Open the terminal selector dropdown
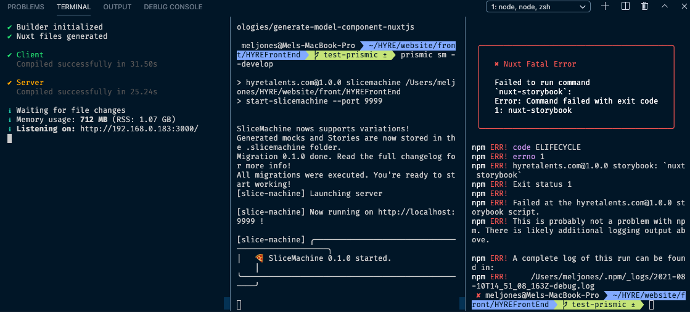Screen dimensions: 690x312 click(538, 7)
